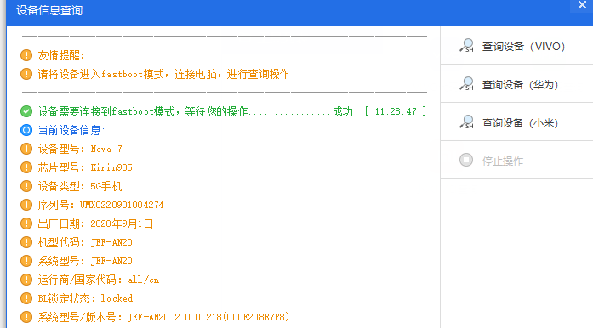This screenshot has height=328, width=593.
Task: Click the warning icon beside 友情提醒
Action: (26, 55)
